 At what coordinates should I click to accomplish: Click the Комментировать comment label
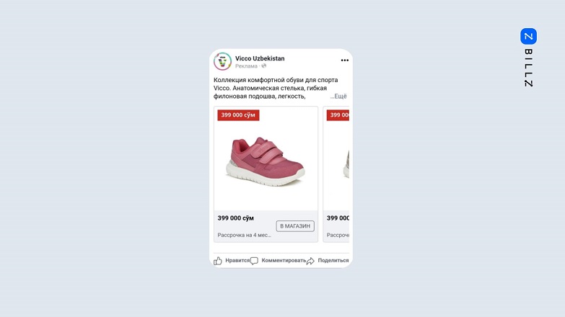tap(284, 261)
